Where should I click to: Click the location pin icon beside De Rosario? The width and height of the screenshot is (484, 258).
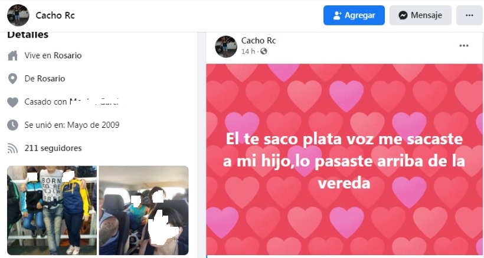coord(12,79)
